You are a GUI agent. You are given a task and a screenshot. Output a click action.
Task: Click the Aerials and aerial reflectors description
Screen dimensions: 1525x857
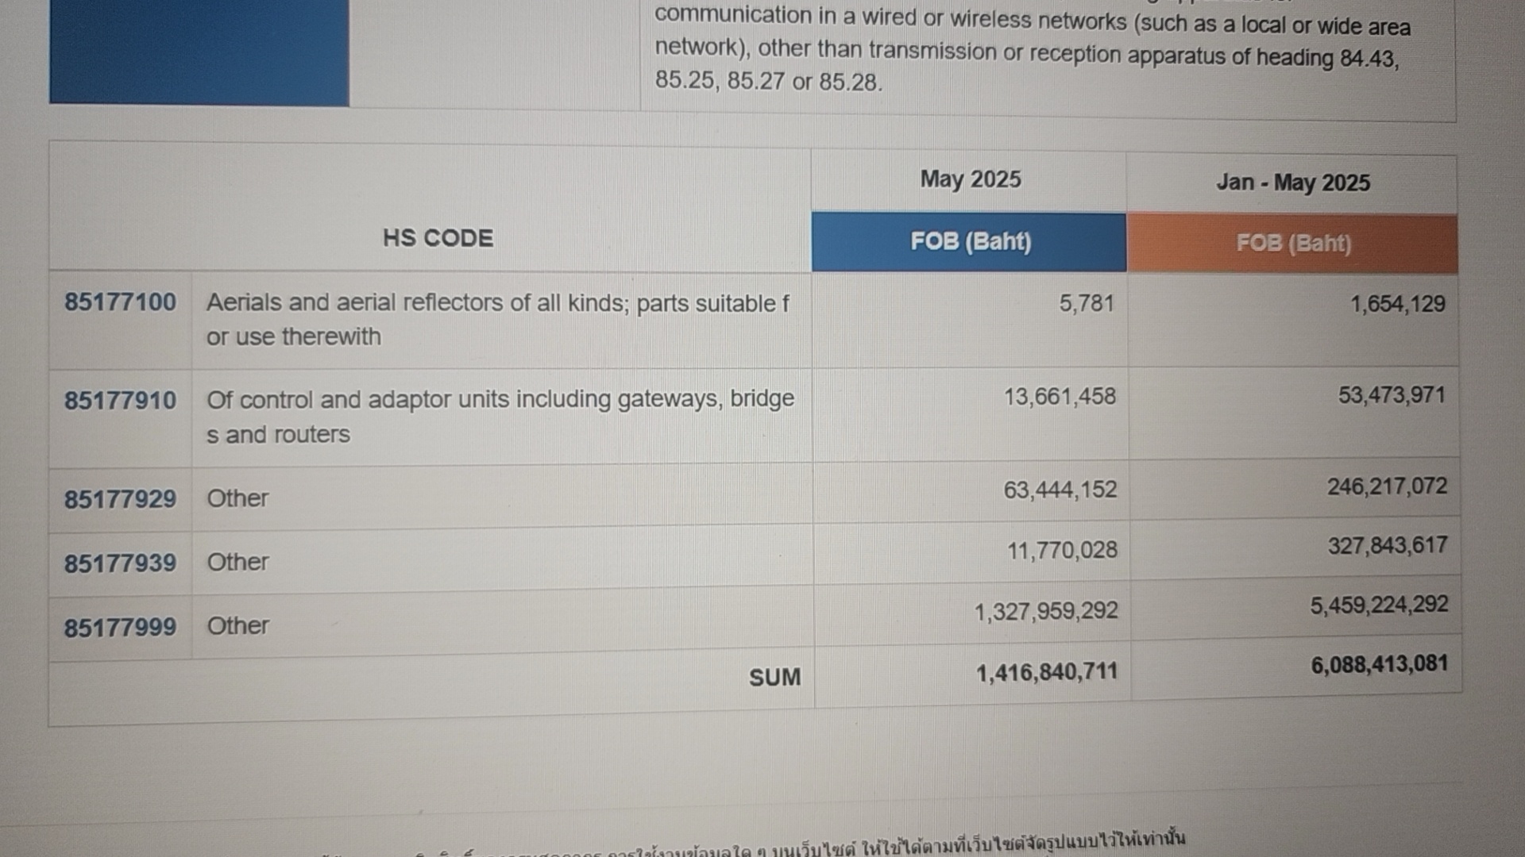pos(498,320)
